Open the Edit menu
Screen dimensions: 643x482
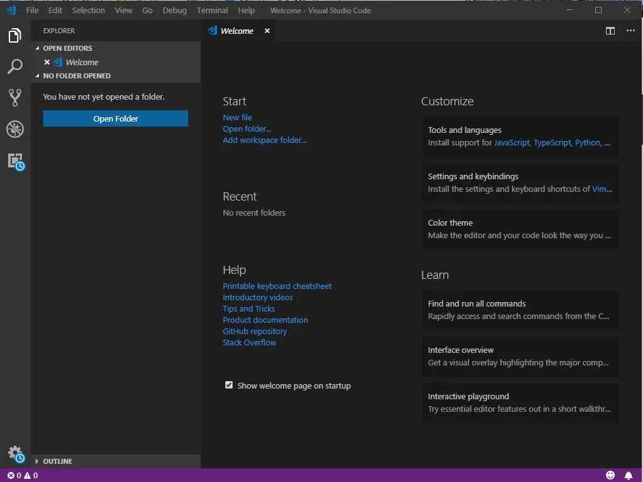tap(55, 10)
